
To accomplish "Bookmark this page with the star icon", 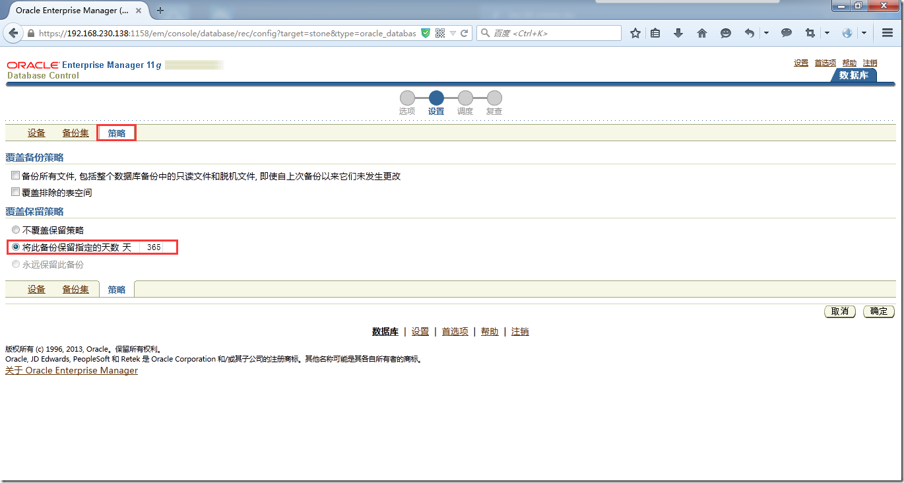I will tap(635, 33).
